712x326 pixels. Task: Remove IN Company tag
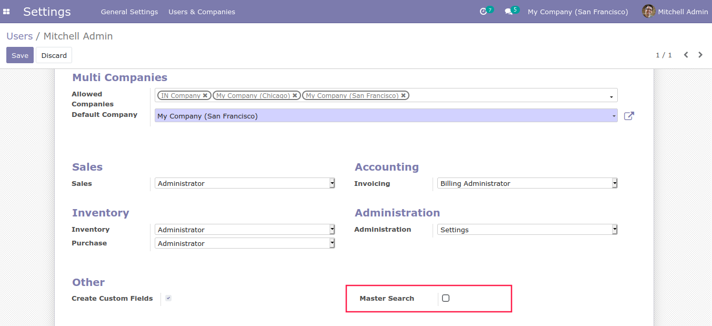coord(205,95)
